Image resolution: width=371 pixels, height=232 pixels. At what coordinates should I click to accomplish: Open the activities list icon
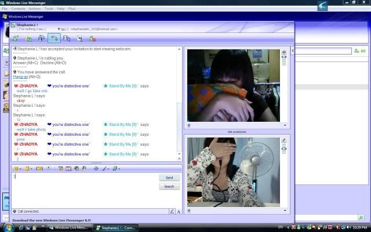(67, 38)
